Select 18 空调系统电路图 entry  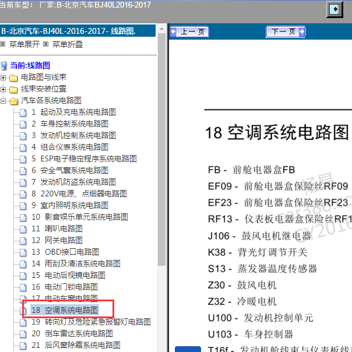65,310
